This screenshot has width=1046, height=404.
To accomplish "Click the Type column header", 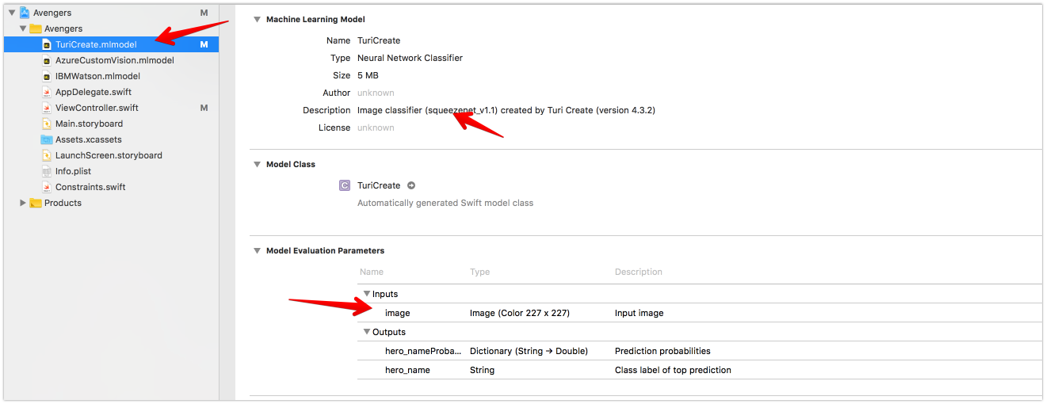I will [x=479, y=272].
